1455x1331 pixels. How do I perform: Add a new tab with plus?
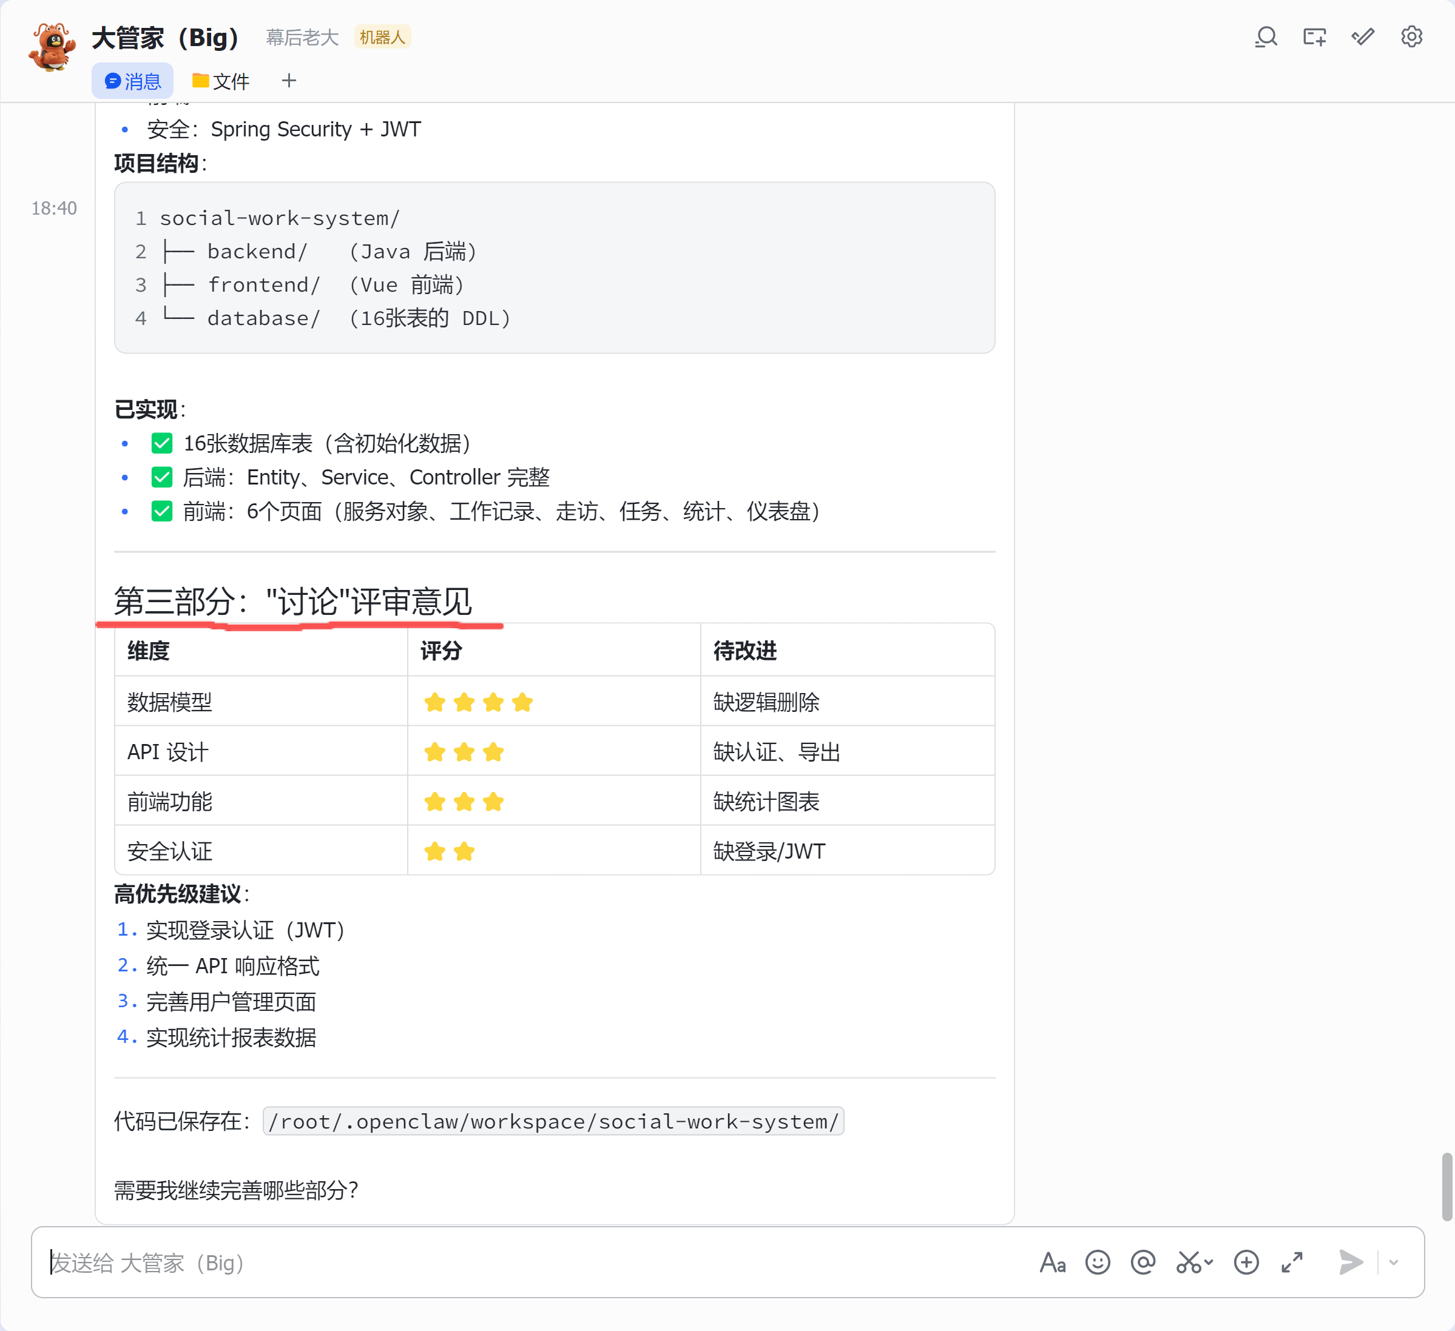point(289,80)
